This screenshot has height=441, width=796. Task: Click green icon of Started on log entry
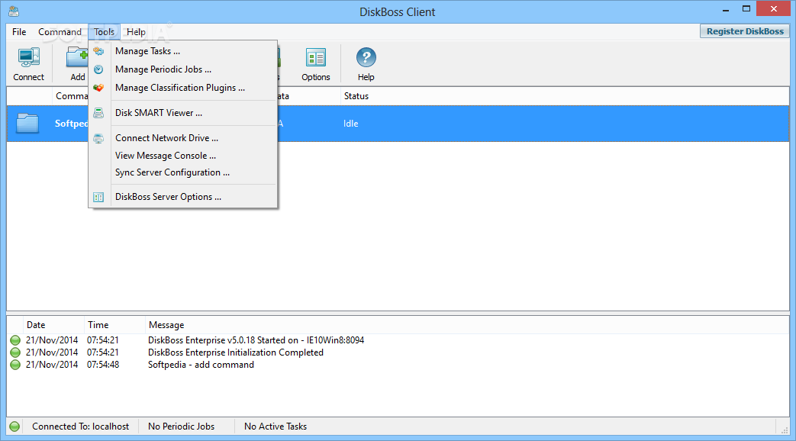[15, 340]
